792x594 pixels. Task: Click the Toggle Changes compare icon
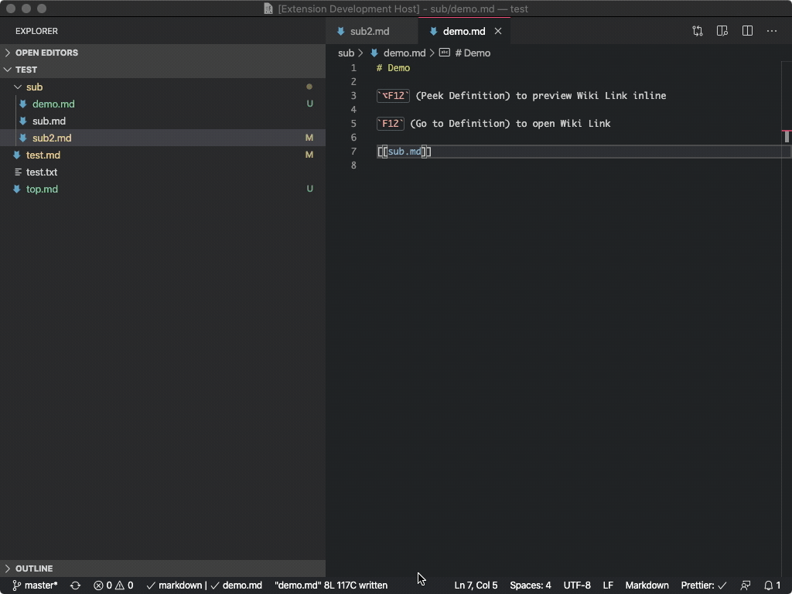coord(697,31)
